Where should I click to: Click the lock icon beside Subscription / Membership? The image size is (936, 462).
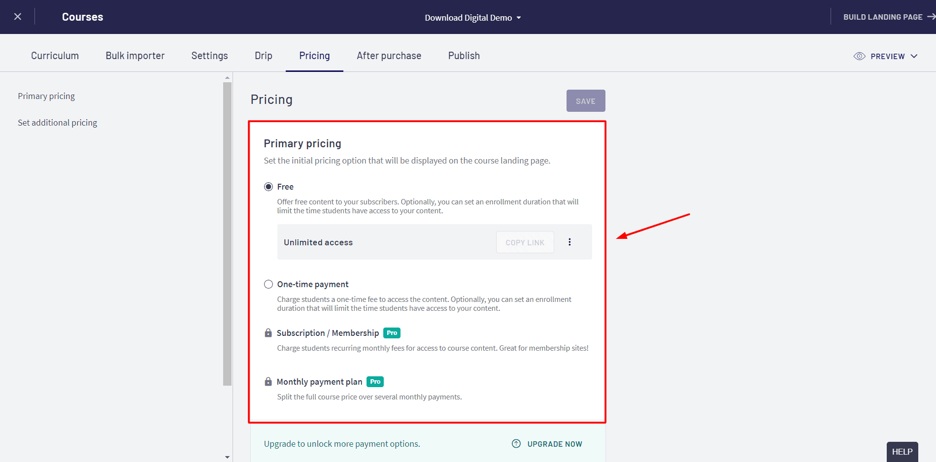click(x=268, y=333)
